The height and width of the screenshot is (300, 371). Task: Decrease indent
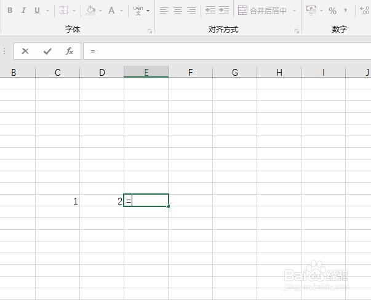click(210, 10)
